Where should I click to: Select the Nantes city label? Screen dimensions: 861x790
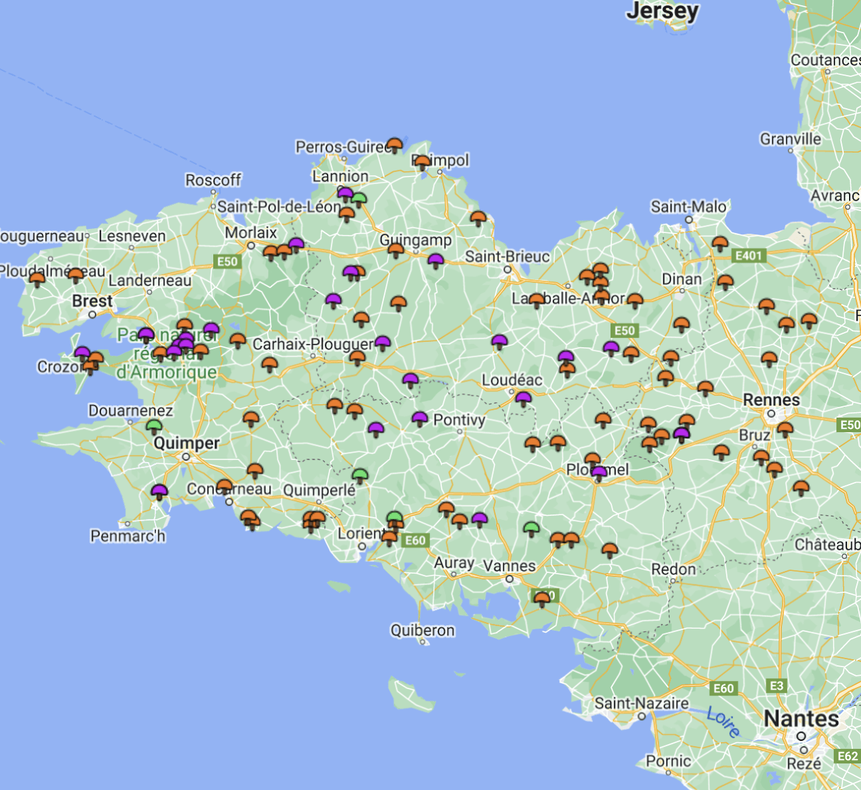click(801, 718)
